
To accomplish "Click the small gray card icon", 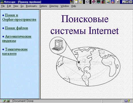I will [88, 2].
